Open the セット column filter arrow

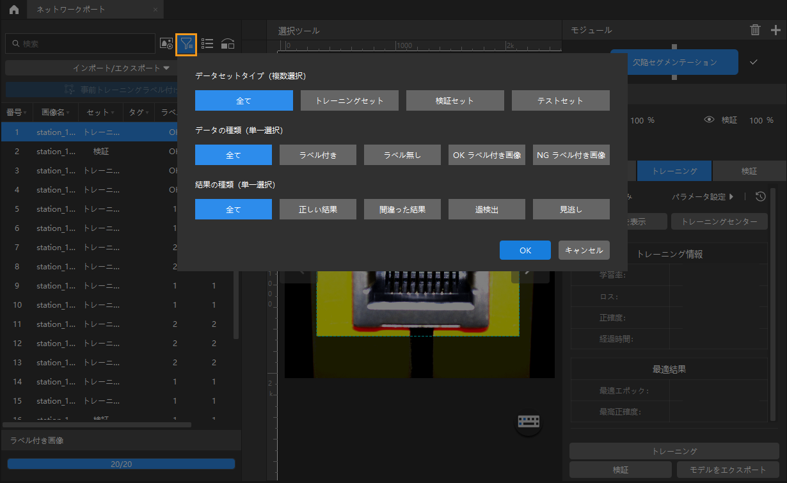(x=113, y=113)
